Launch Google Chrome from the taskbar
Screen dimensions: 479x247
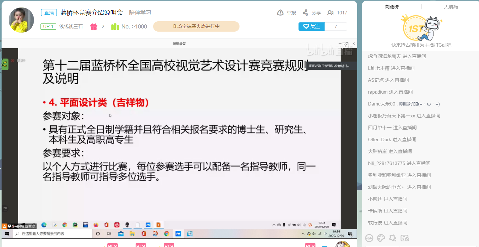(166, 234)
